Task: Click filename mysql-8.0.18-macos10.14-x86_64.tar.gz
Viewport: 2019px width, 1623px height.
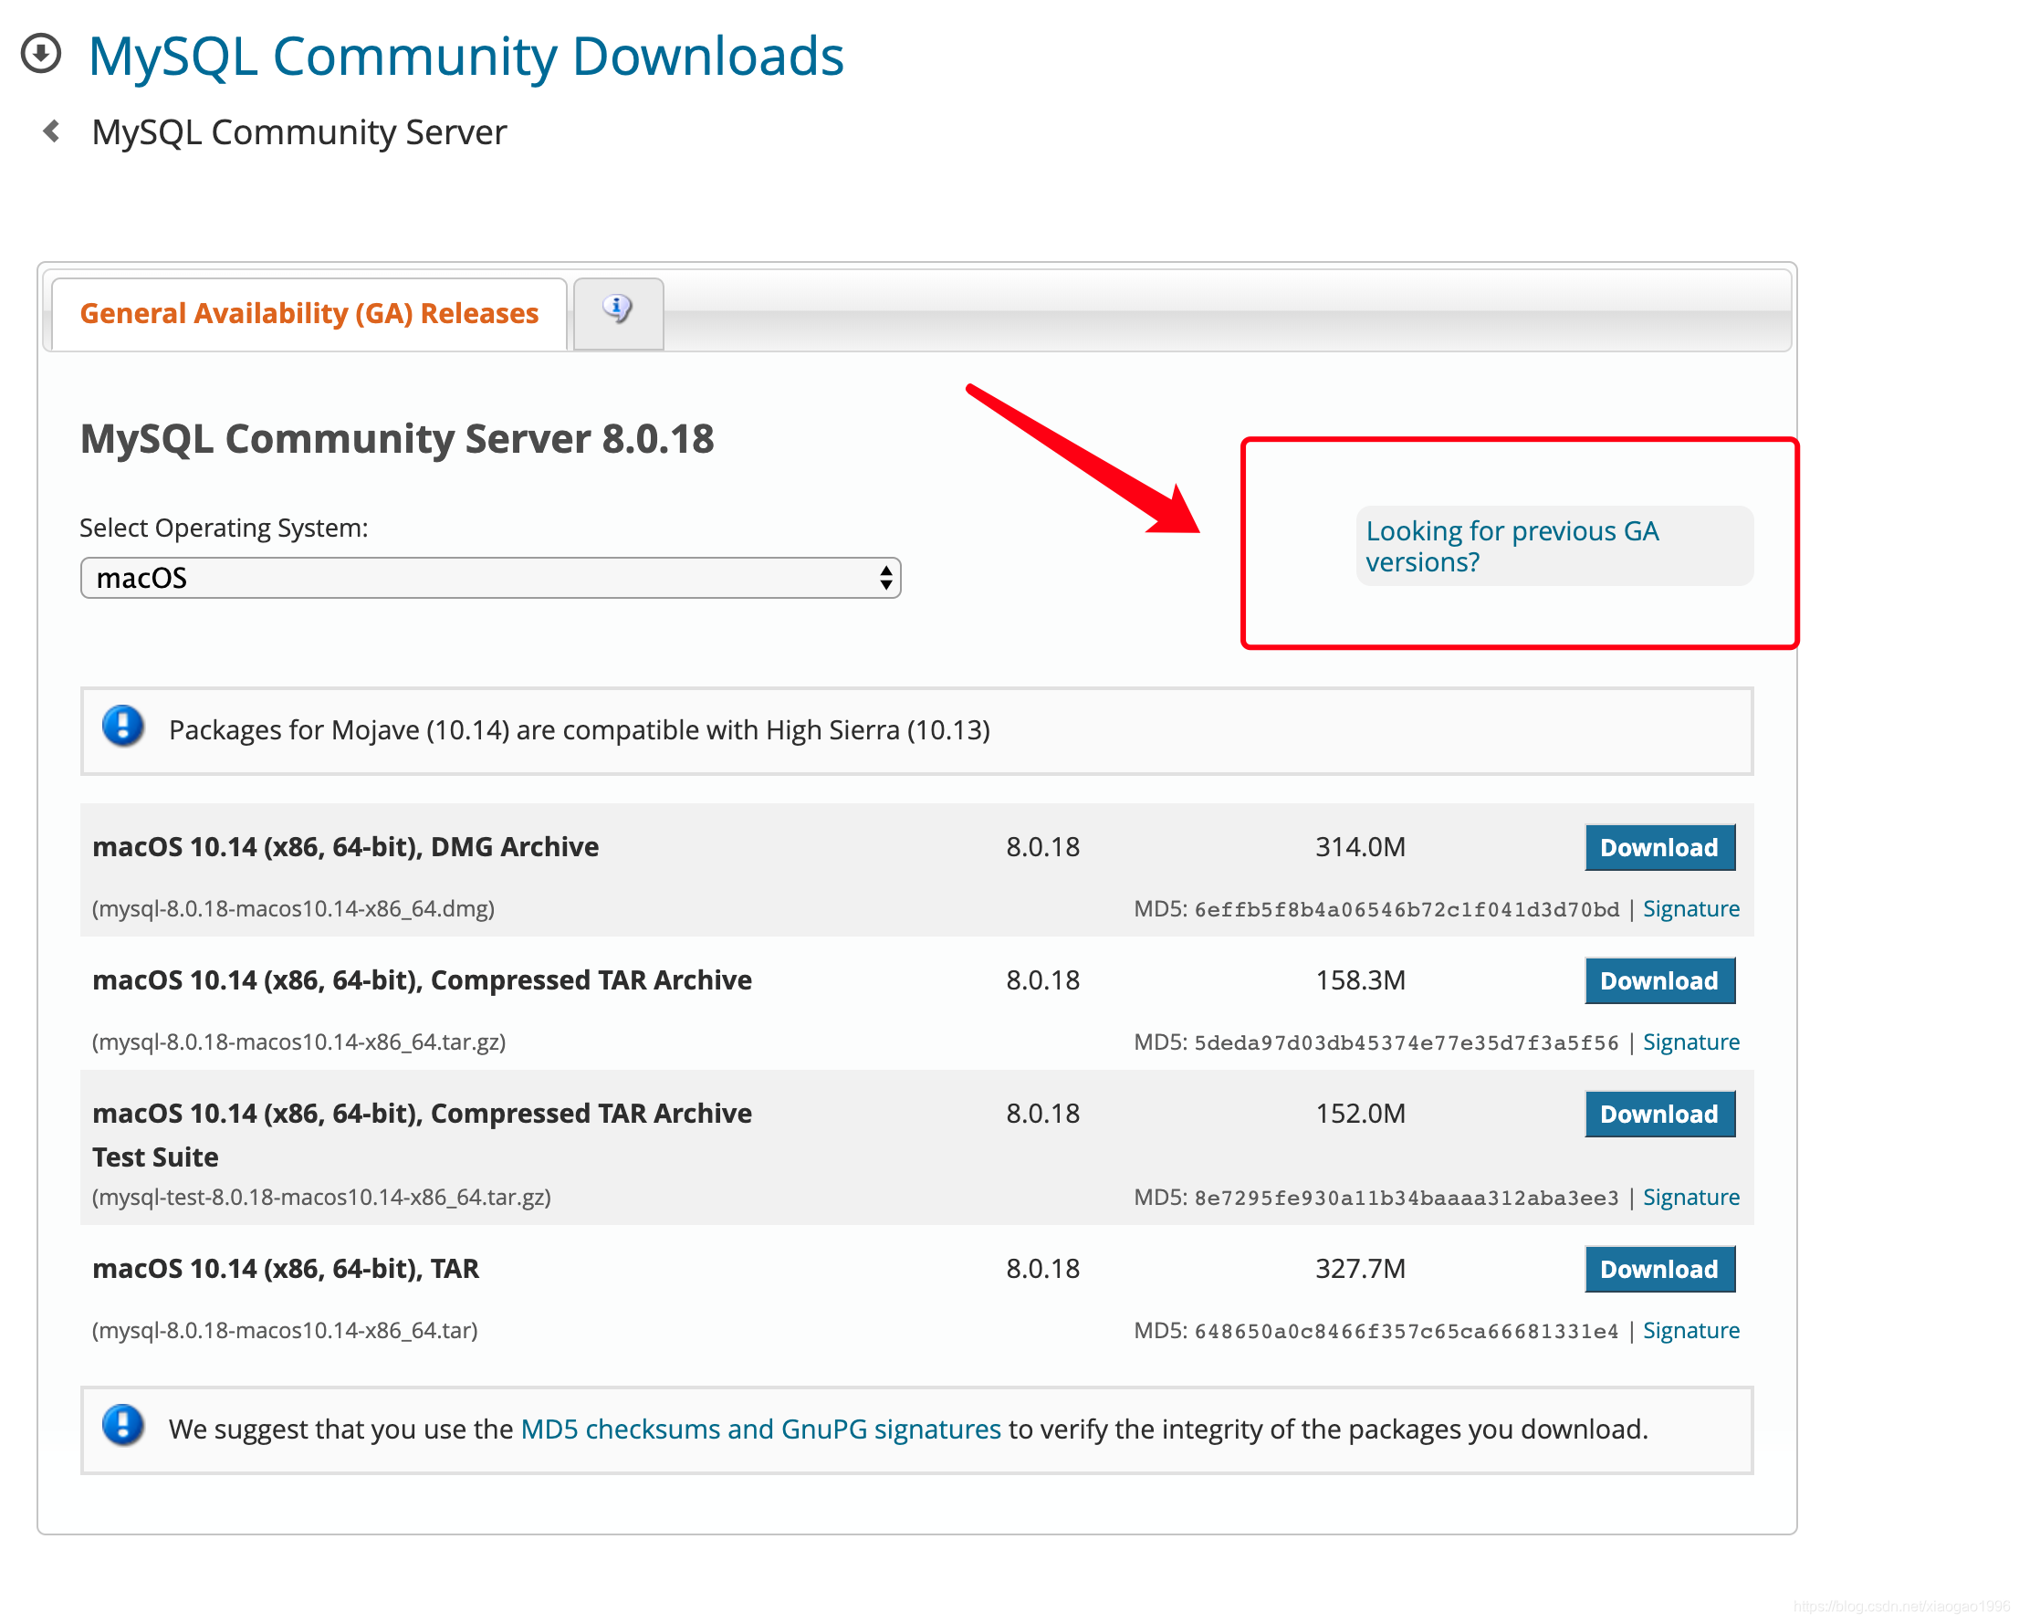Action: click(x=298, y=1042)
